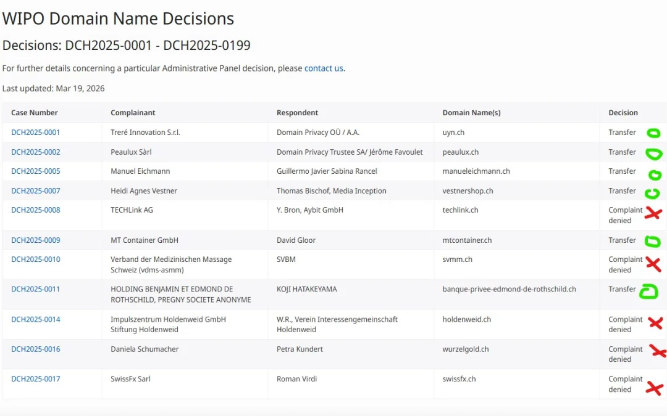The image size is (667, 416).
Task: Open case DCH2025-0014 for Holdenweid
Action: click(35, 319)
